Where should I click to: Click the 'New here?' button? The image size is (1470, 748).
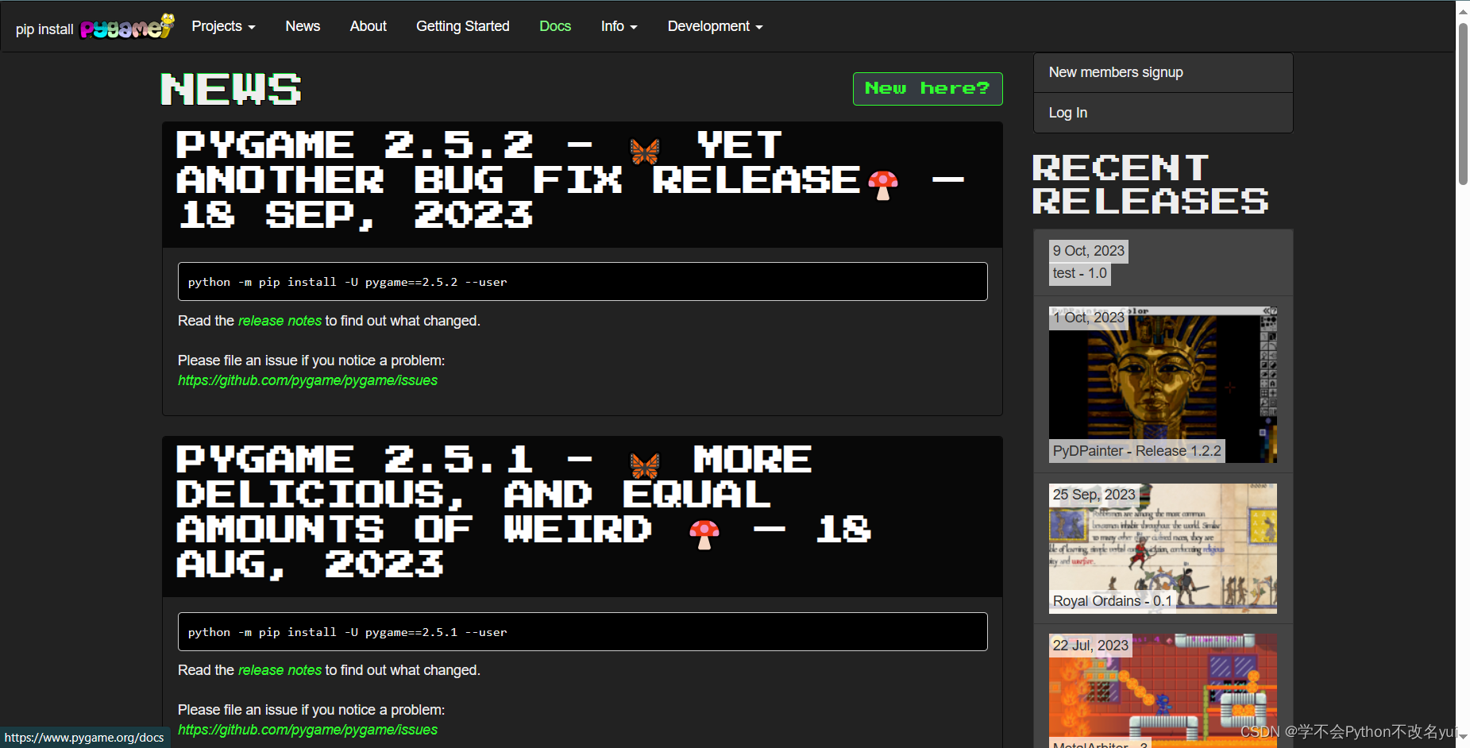point(927,88)
